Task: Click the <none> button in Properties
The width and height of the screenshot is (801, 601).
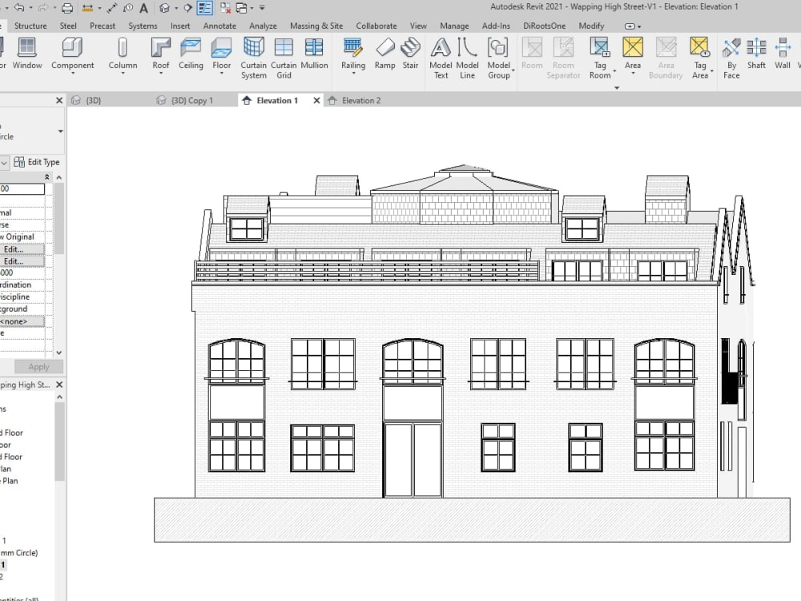Action: [x=22, y=321]
